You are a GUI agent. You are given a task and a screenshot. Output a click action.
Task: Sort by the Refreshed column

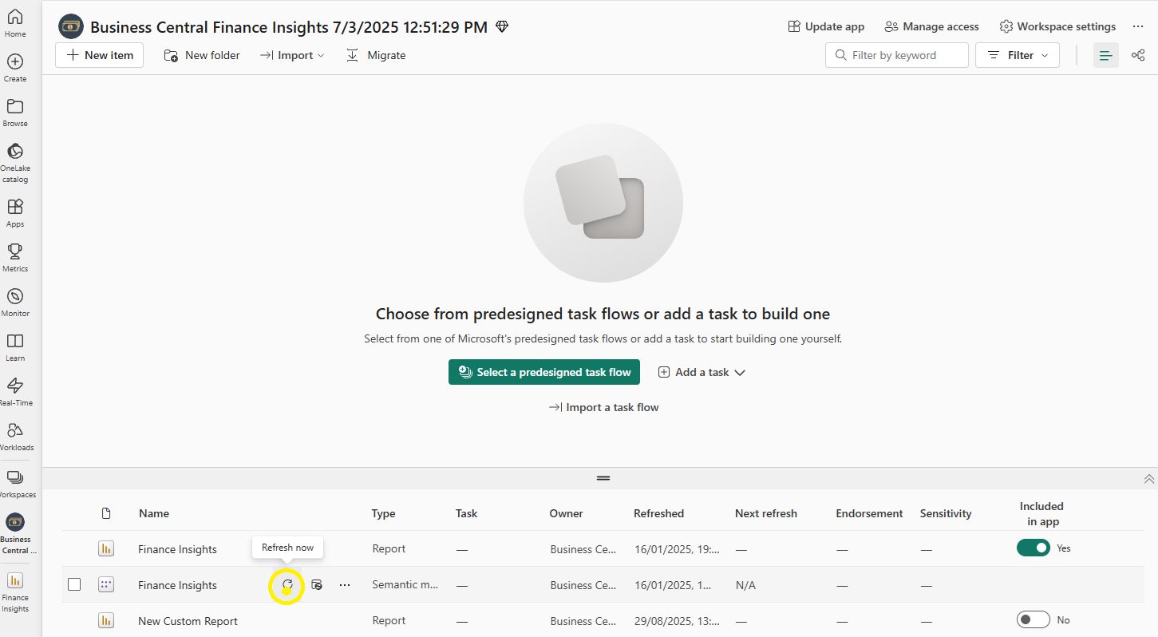(x=658, y=513)
